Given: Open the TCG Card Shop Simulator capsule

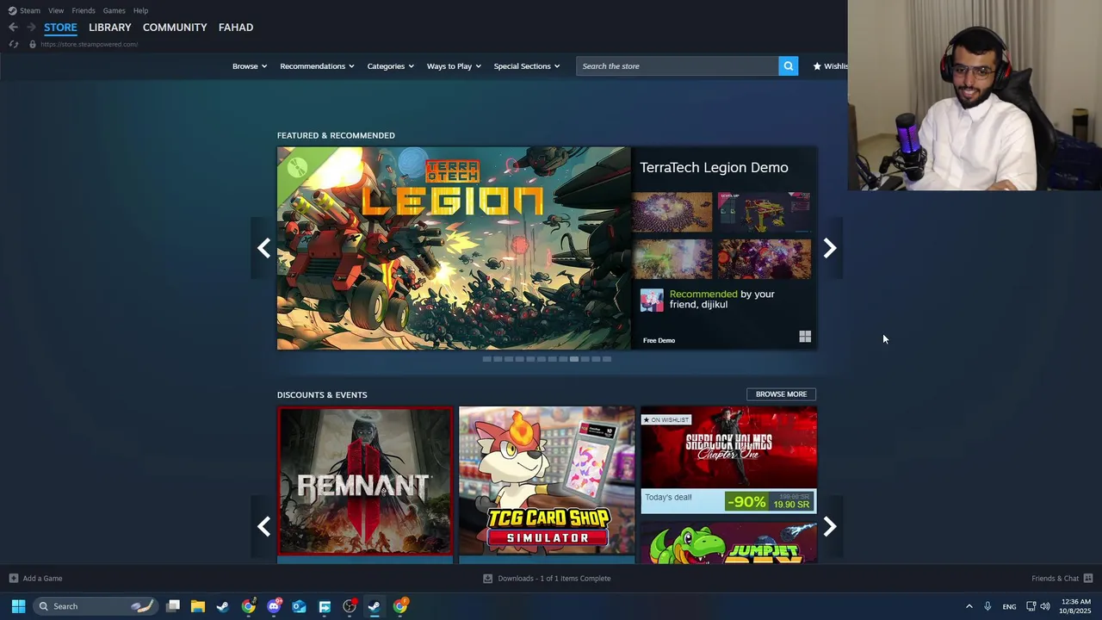Looking at the screenshot, I should (x=547, y=481).
